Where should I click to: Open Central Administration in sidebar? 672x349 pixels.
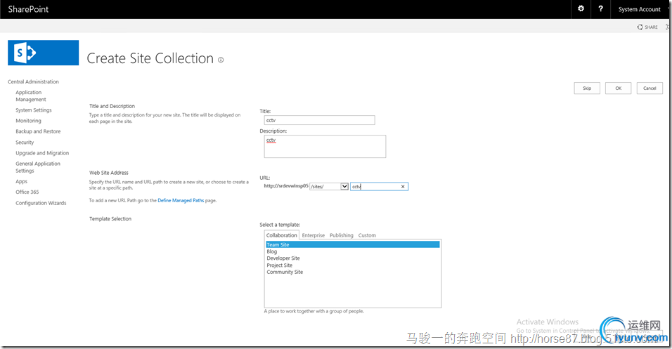coord(33,81)
